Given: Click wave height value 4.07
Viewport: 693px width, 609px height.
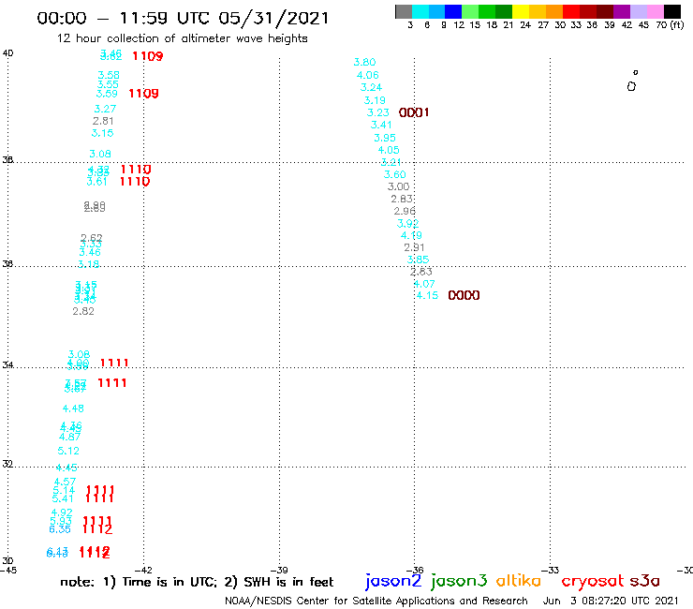Looking at the screenshot, I should pos(424,284).
